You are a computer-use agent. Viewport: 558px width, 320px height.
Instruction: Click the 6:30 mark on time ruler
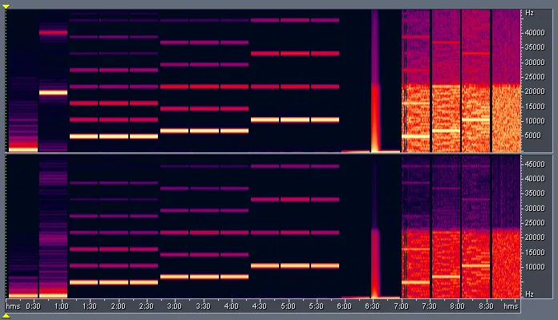(x=372, y=306)
